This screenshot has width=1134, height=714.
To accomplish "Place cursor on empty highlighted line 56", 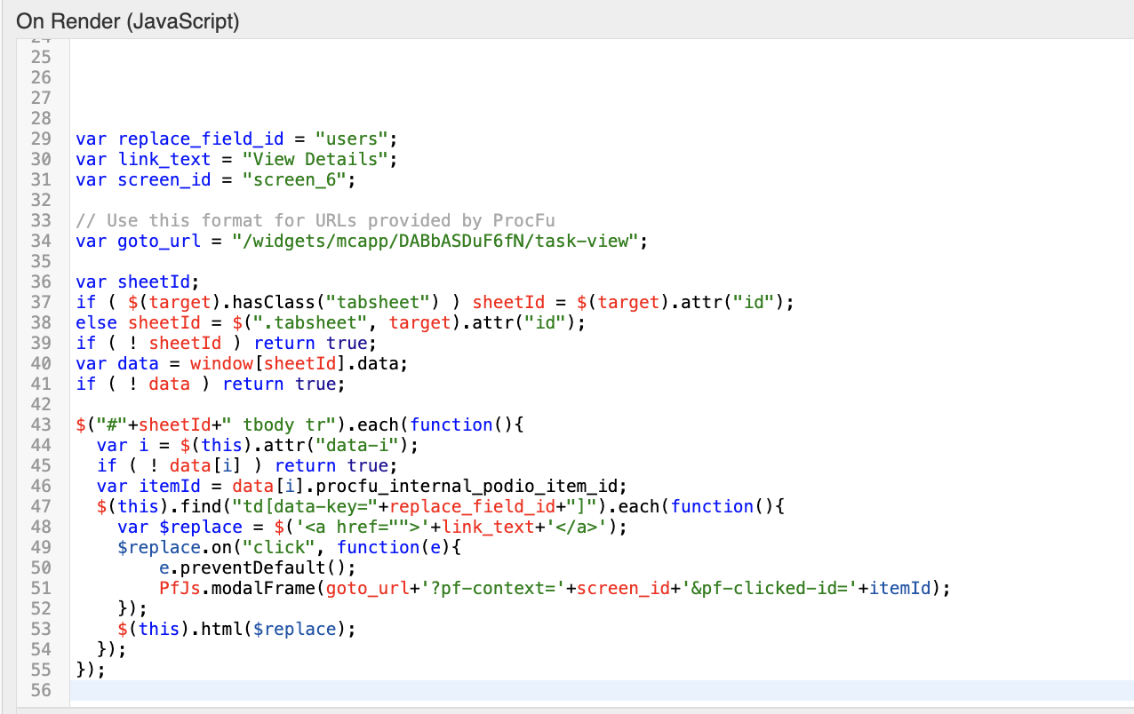I will click(533, 690).
